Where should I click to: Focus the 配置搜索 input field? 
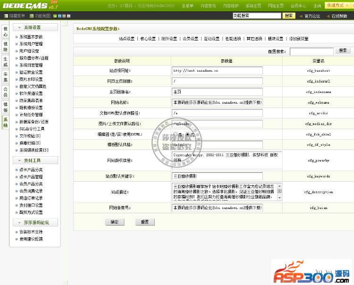coord(312,52)
